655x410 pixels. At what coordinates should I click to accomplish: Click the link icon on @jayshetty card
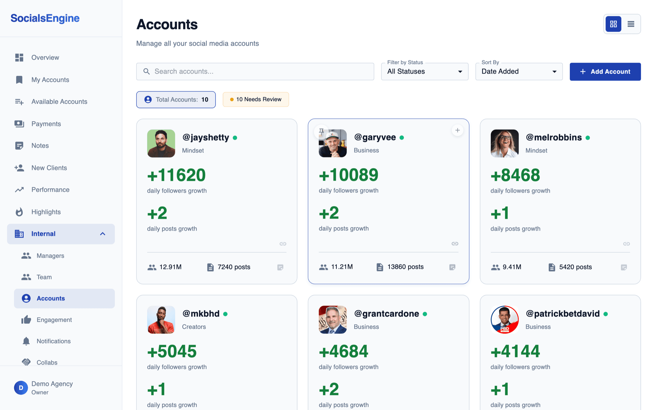(283, 244)
